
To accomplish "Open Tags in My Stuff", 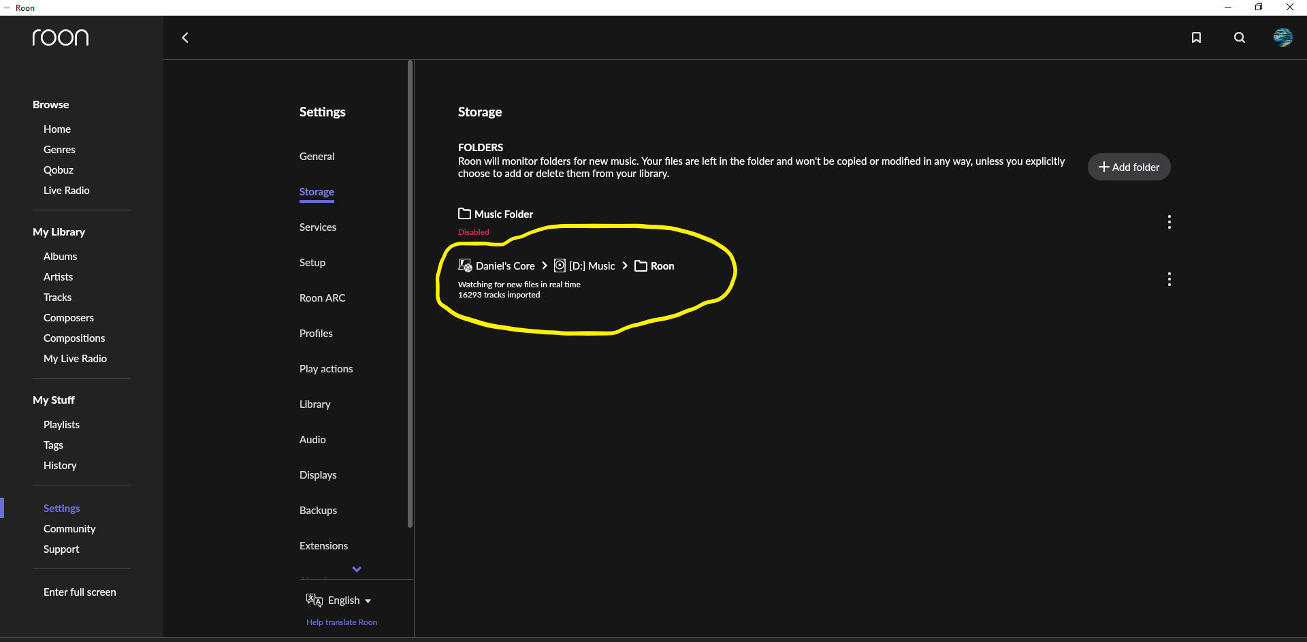I will 53,445.
